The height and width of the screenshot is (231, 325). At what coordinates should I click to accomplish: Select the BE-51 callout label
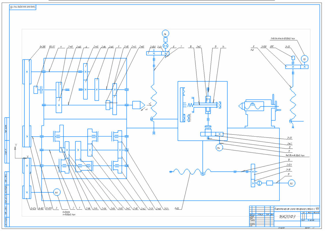[x=52, y=46]
